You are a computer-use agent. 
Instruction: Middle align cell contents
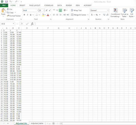(x=57, y=10)
